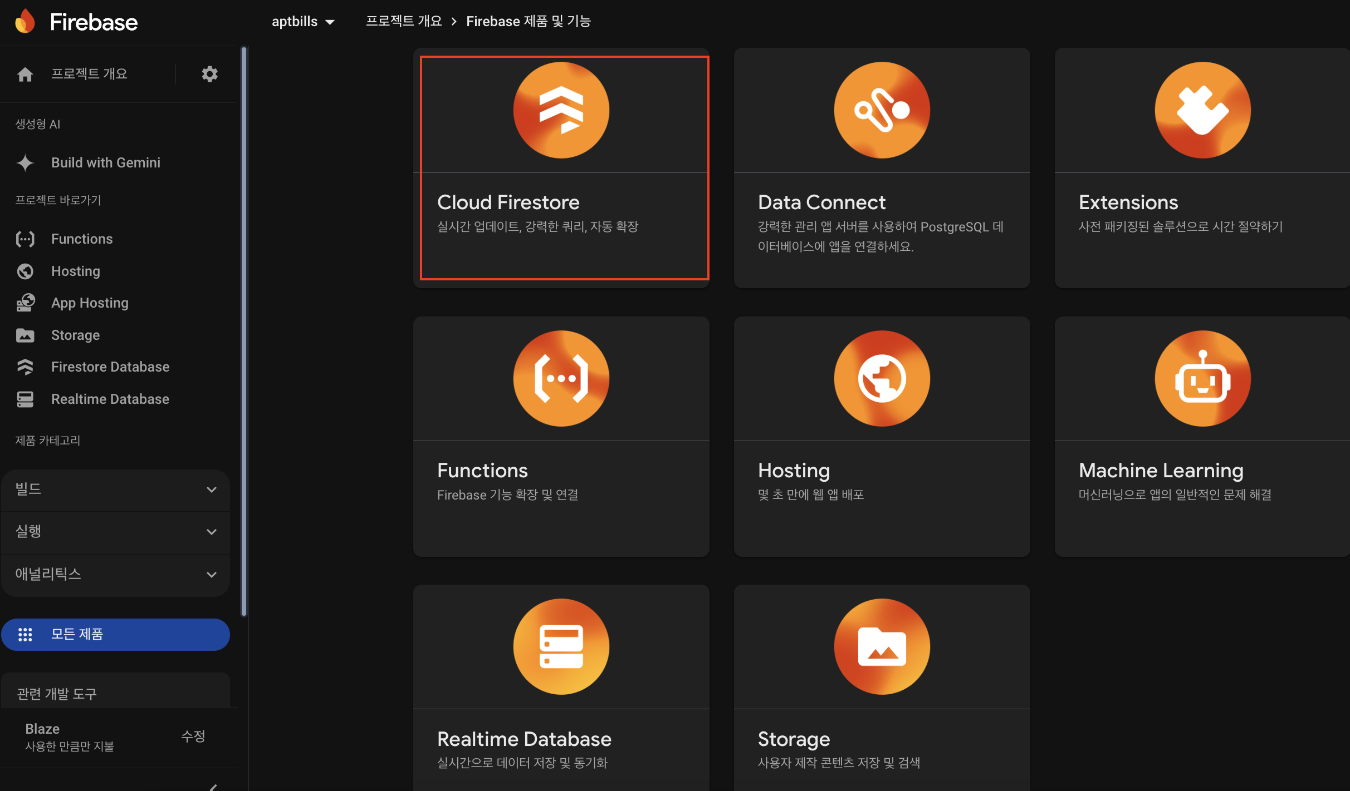
Task: Open Build with Gemini
Action: coord(106,163)
